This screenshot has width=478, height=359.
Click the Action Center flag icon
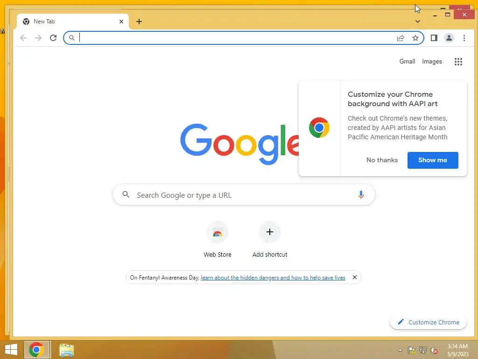[411, 350]
